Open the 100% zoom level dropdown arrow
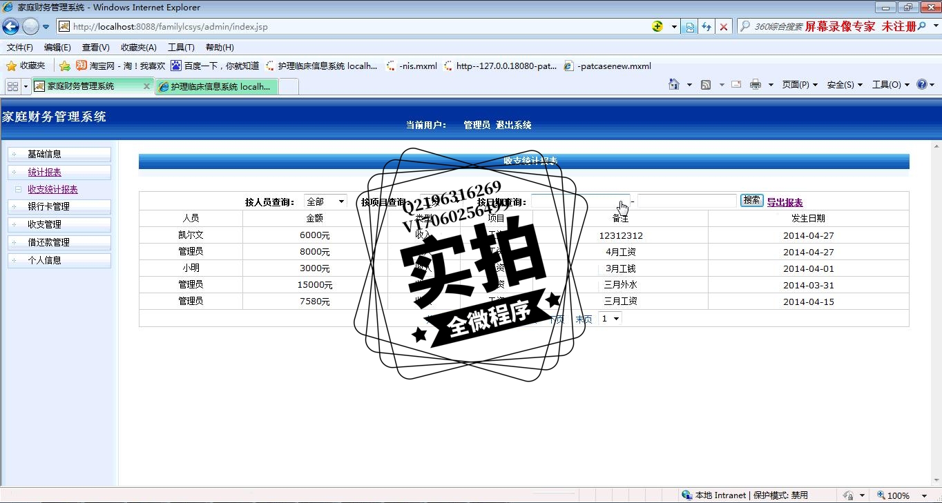Image resolution: width=942 pixels, height=503 pixels. (x=924, y=495)
